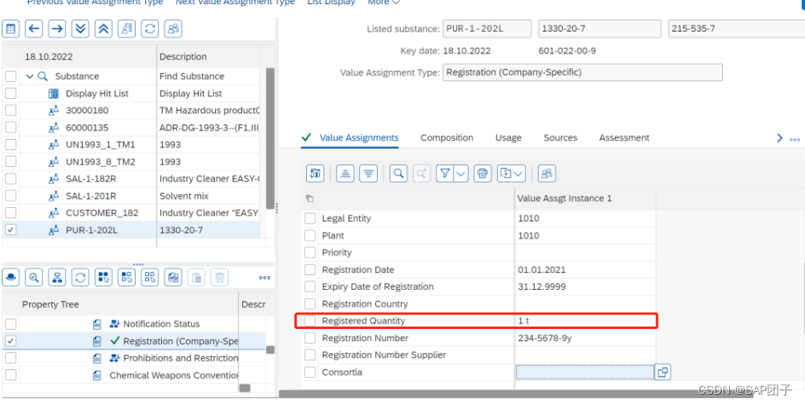This screenshot has height=404, width=805.
Task: Click the Value Assignment Type field
Action: [582, 72]
